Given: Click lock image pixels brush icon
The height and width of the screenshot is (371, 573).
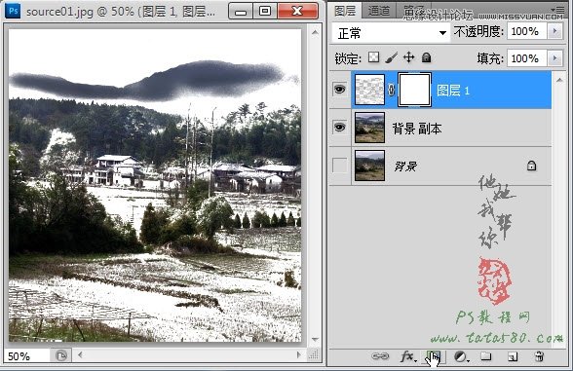Looking at the screenshot, I should pos(392,57).
